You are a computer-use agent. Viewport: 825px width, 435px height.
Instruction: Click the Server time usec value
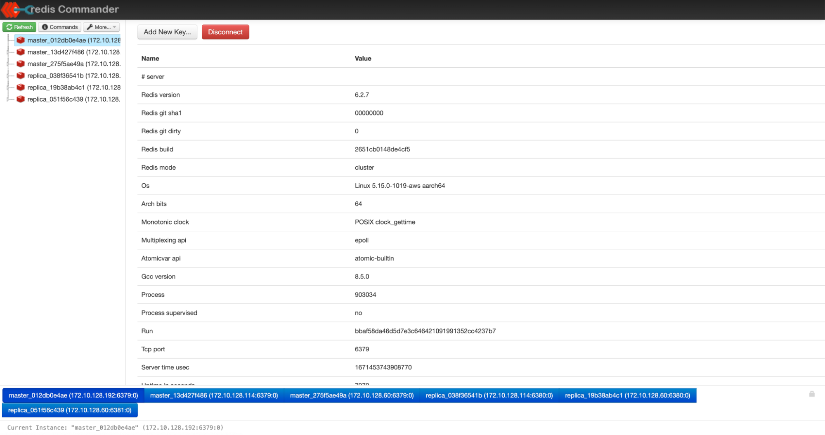383,367
